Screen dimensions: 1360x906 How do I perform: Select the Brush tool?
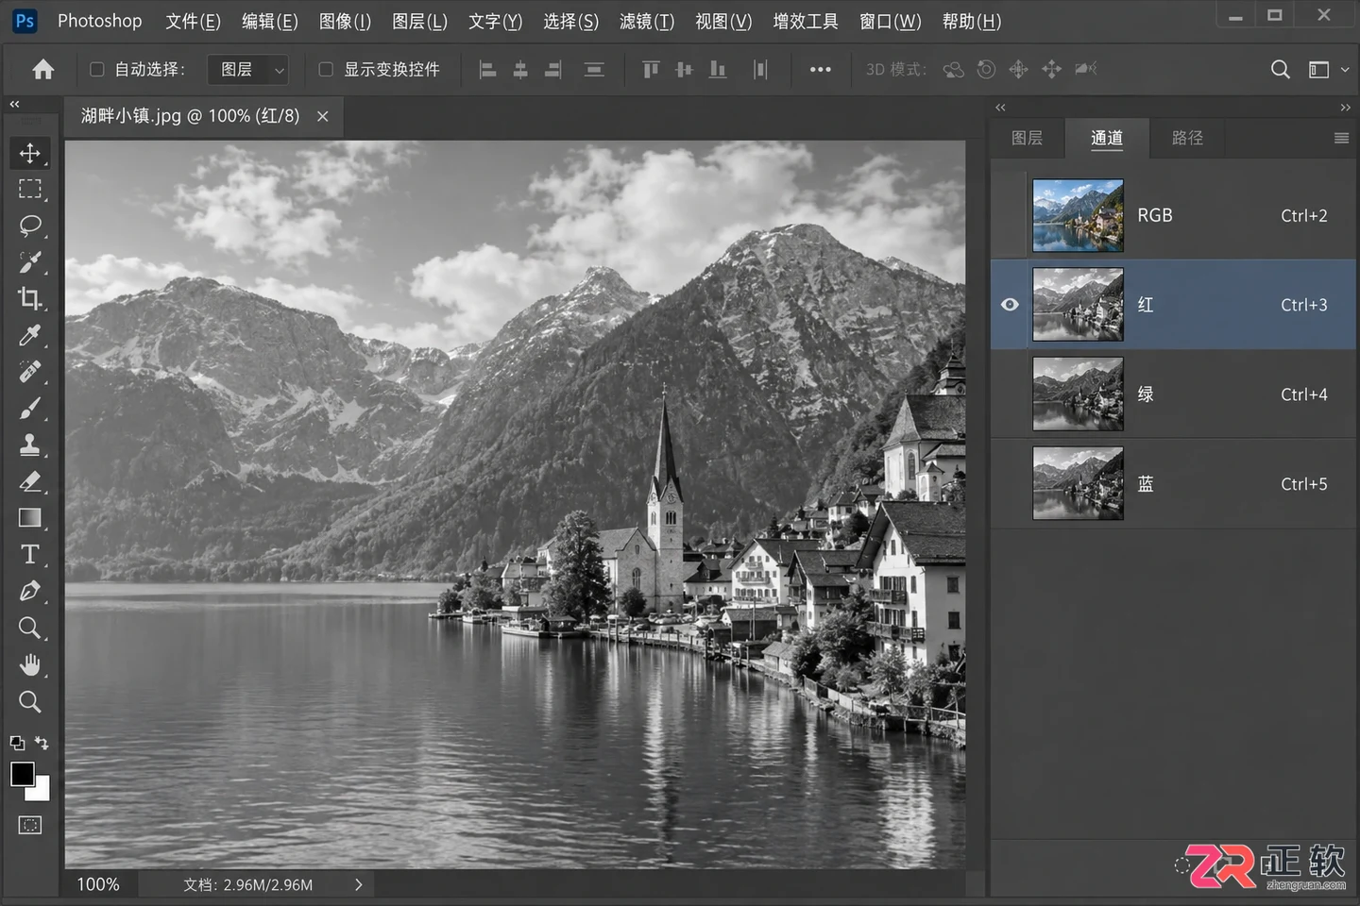point(29,409)
